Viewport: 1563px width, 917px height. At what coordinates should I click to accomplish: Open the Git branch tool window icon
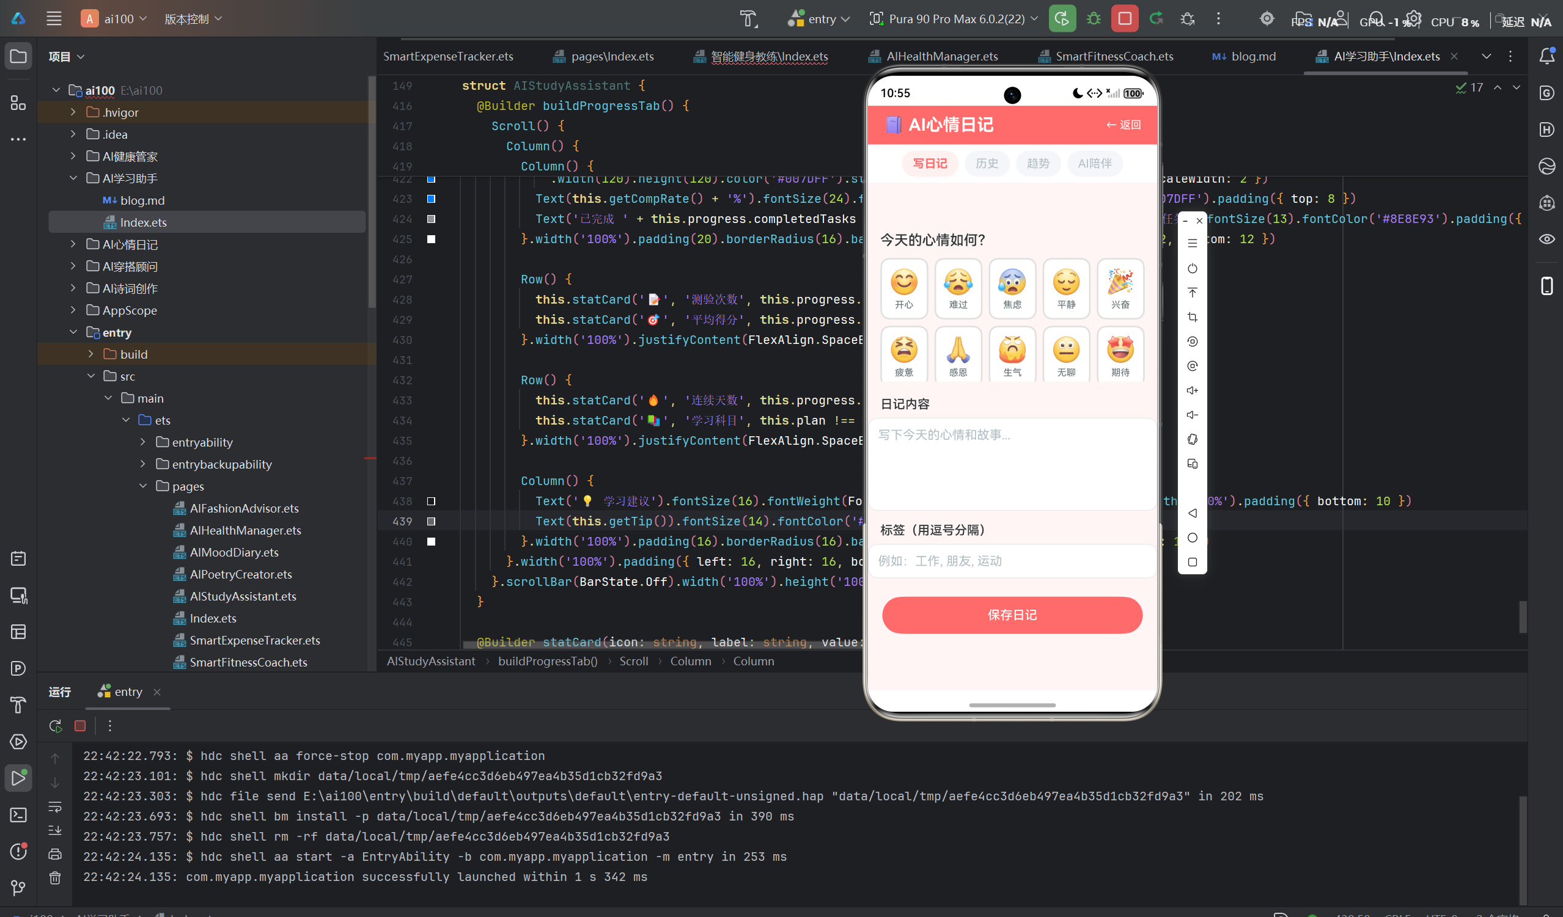click(18, 888)
